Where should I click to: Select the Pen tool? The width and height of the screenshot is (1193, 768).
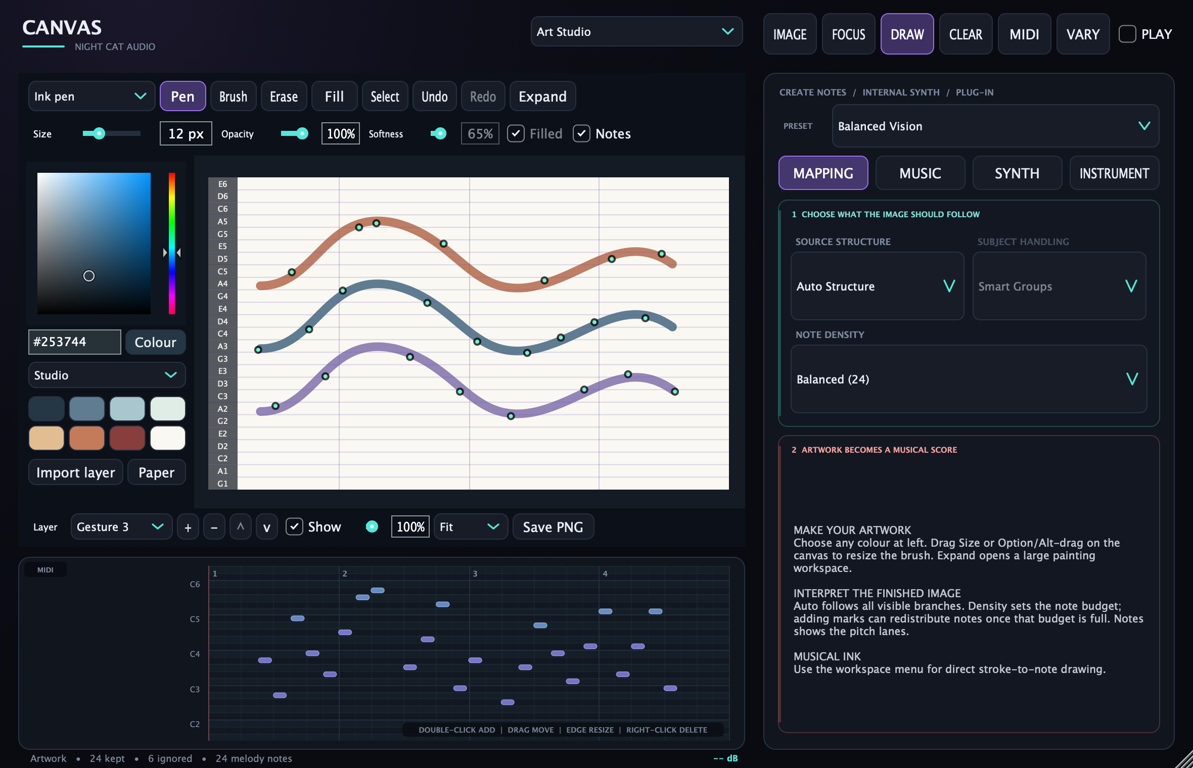[183, 96]
